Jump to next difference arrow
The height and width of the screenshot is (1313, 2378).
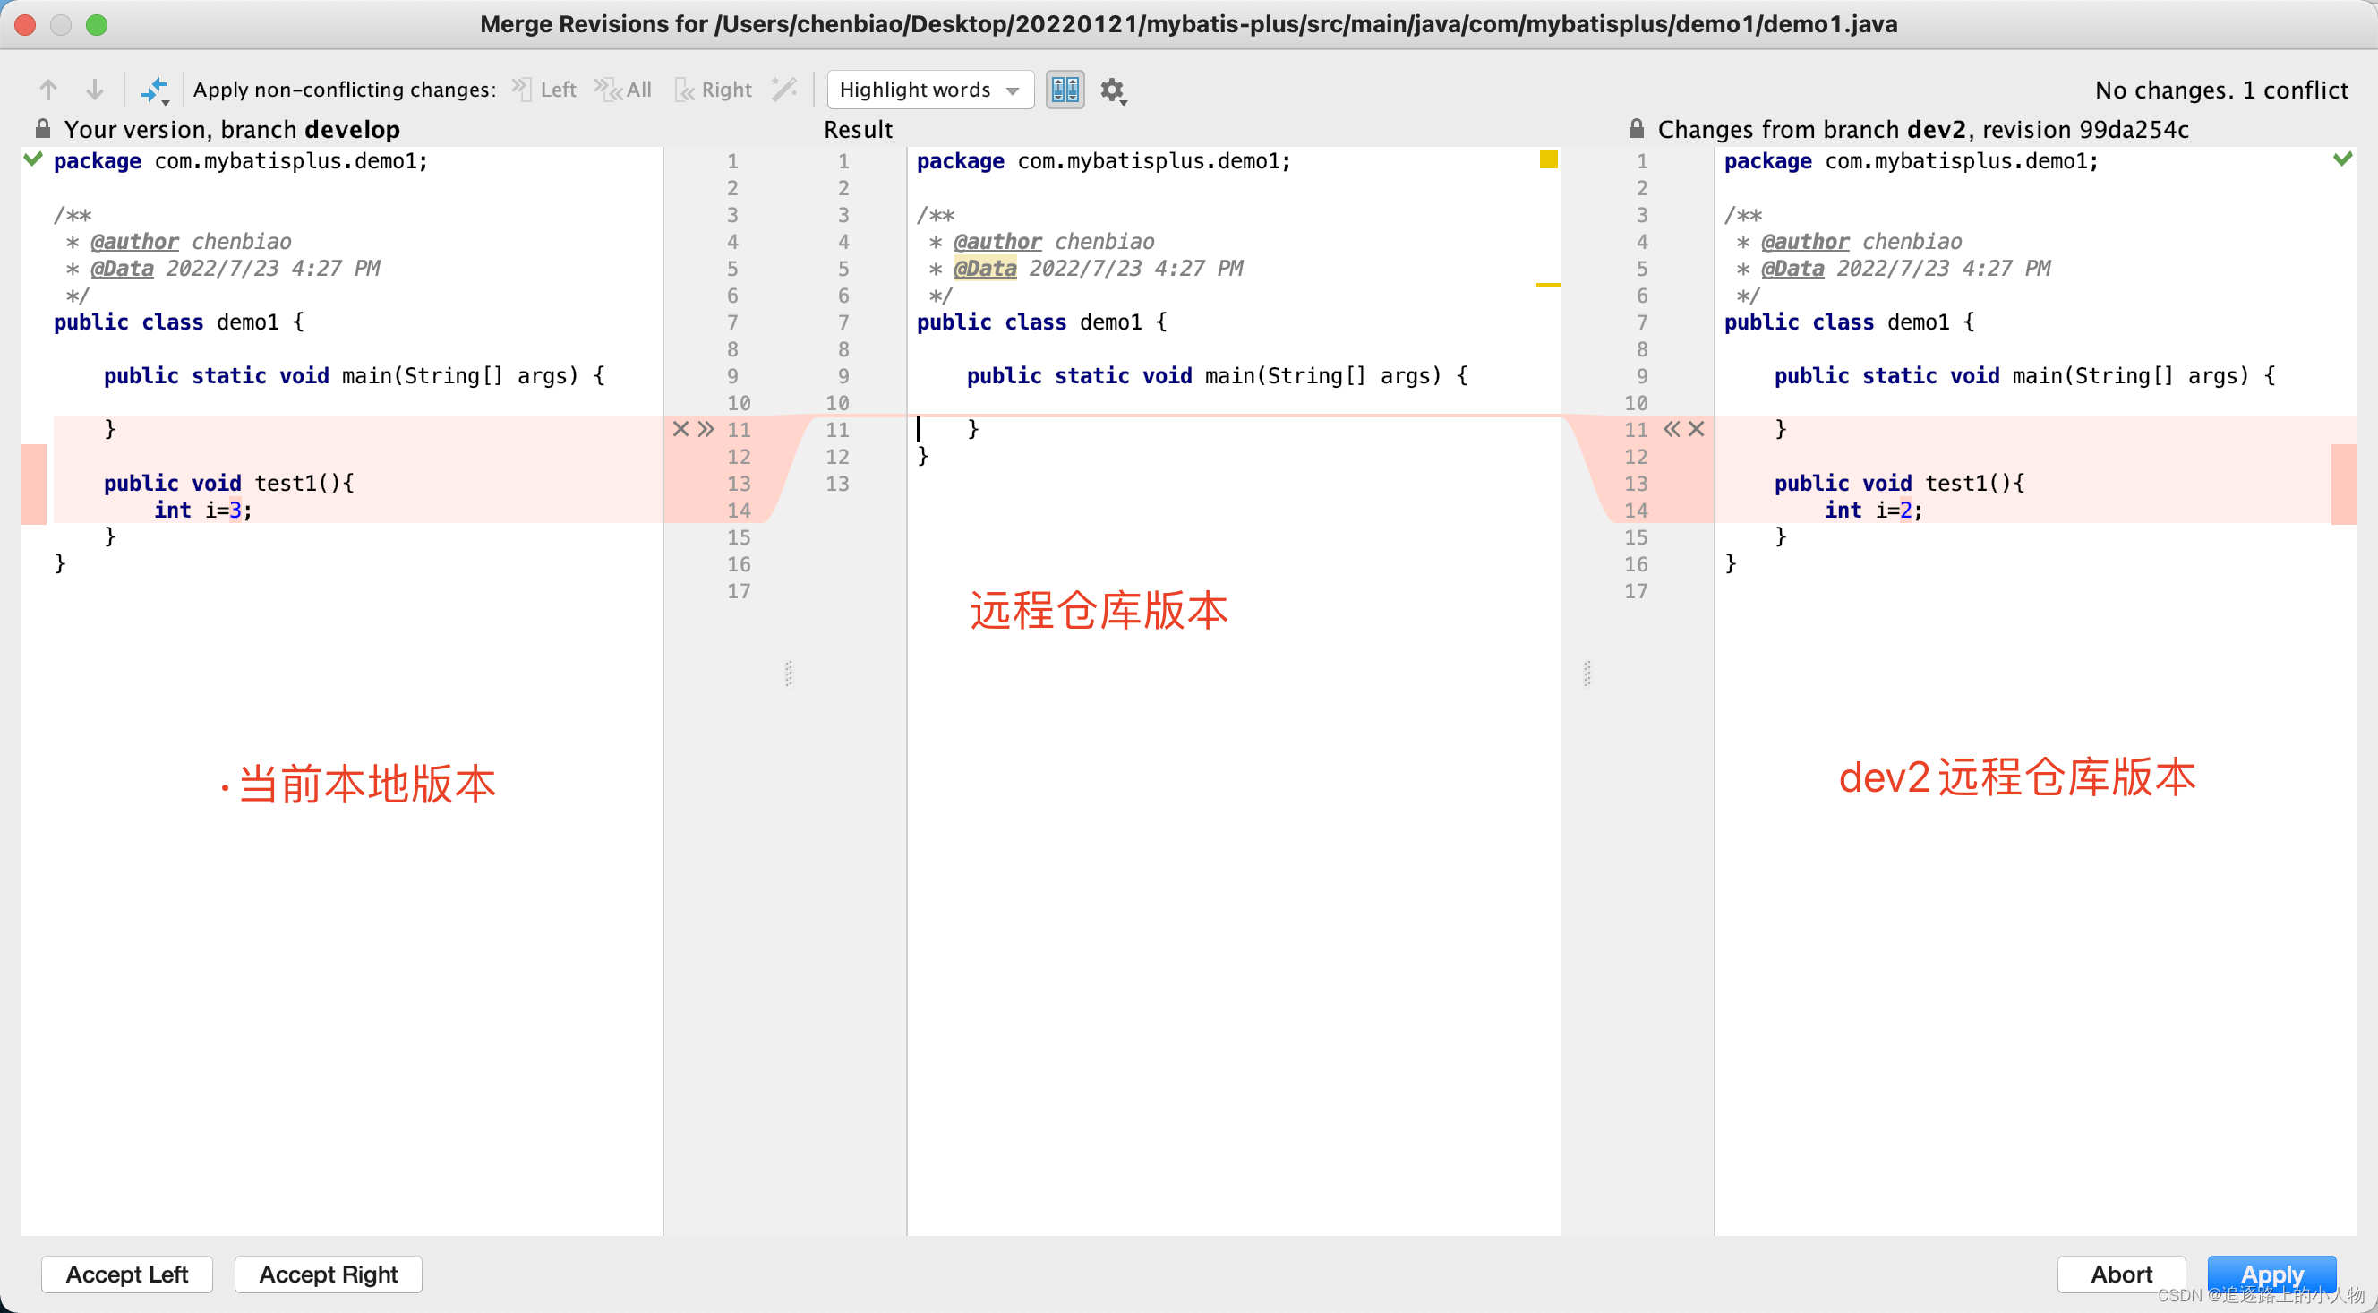click(x=94, y=90)
